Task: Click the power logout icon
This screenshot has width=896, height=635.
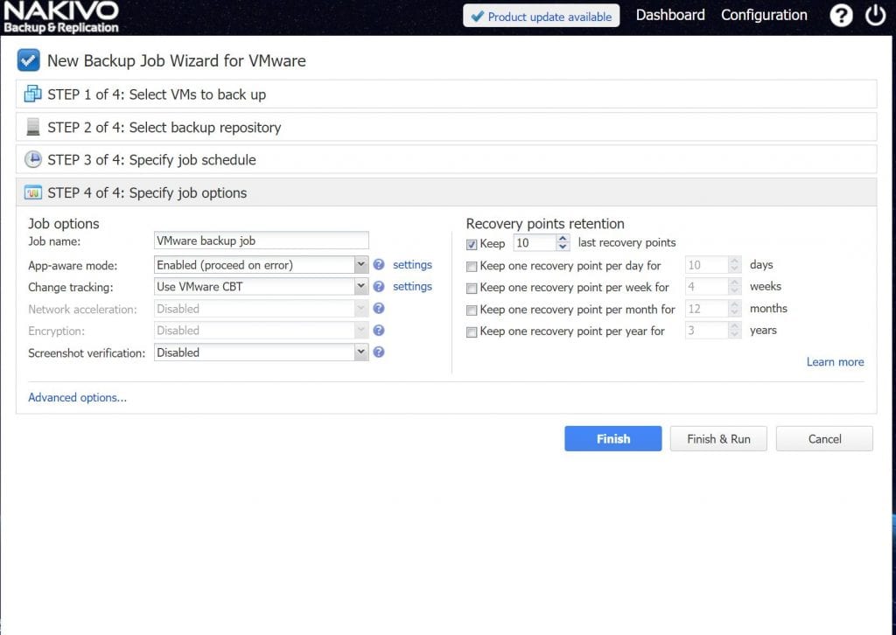Action: [875, 15]
